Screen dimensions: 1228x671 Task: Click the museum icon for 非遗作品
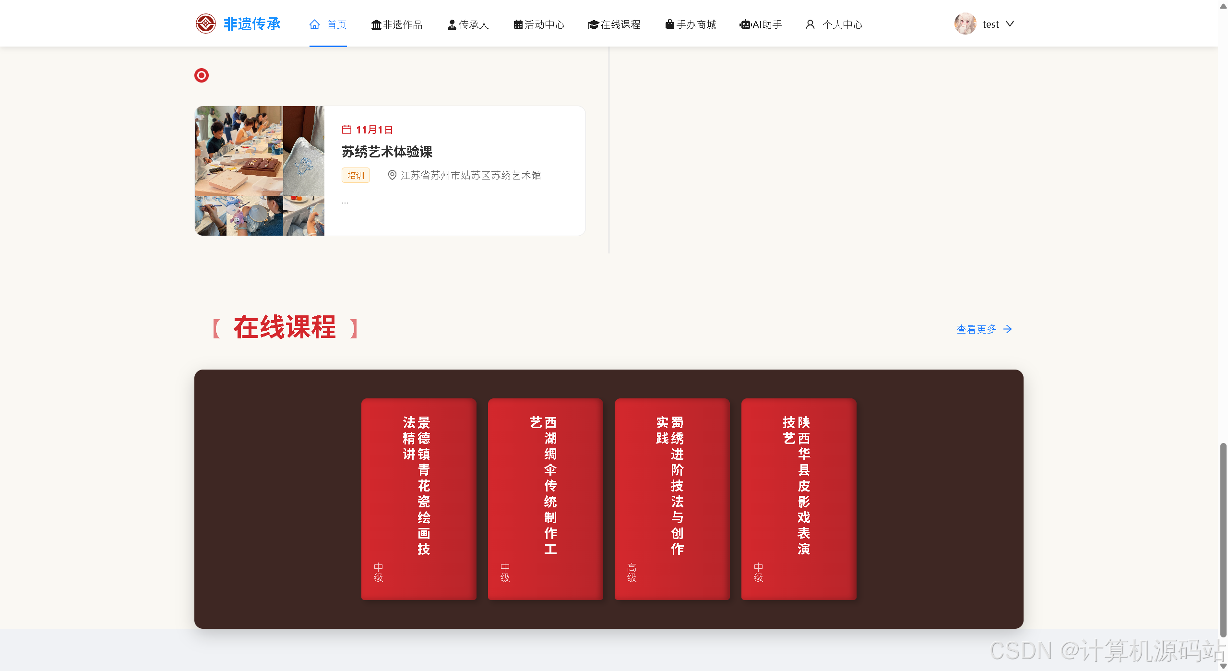tap(376, 24)
